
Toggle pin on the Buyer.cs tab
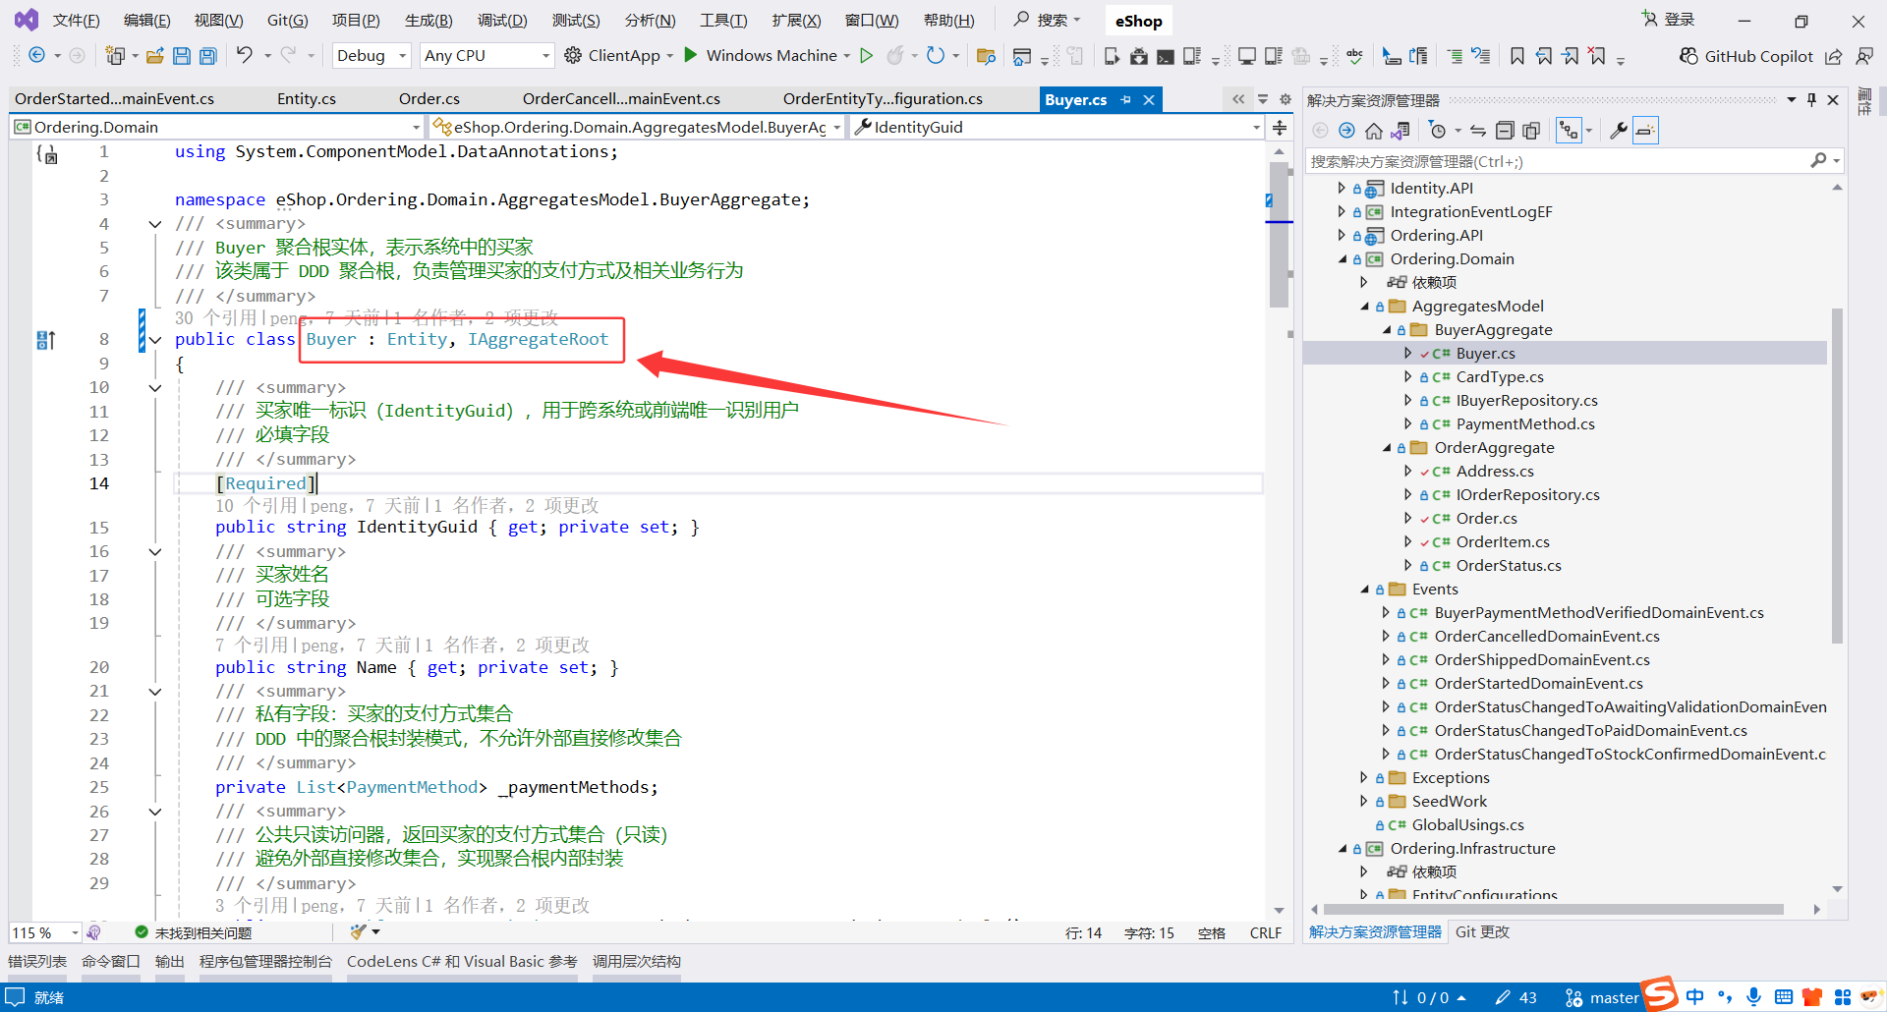(1126, 99)
